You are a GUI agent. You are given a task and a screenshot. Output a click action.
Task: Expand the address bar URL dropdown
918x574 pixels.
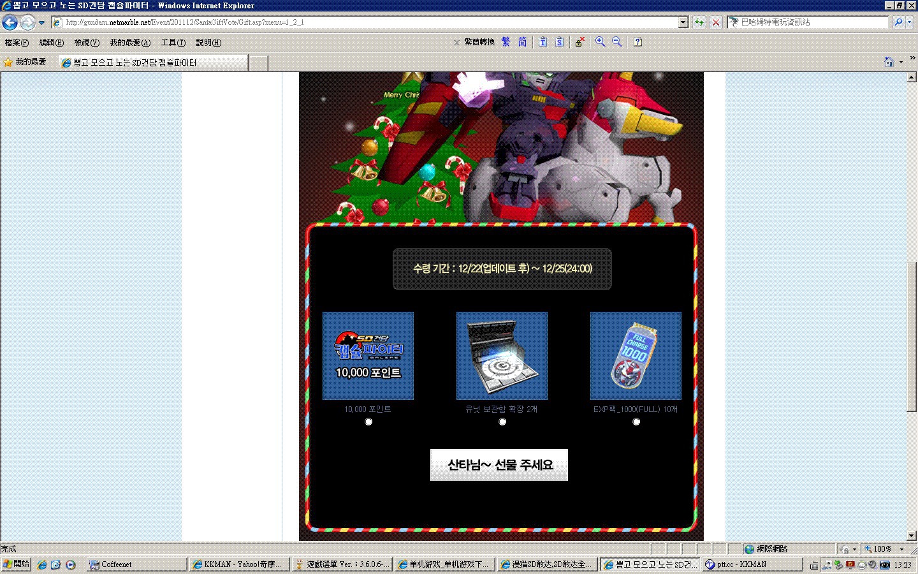tap(683, 22)
